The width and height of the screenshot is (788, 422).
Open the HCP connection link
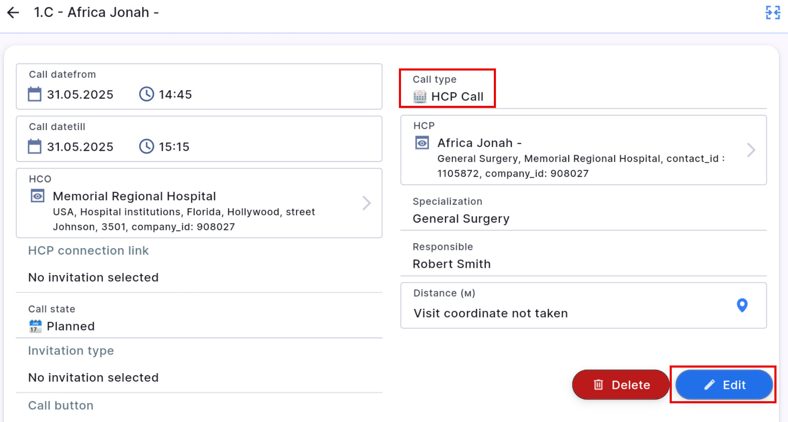(x=88, y=251)
